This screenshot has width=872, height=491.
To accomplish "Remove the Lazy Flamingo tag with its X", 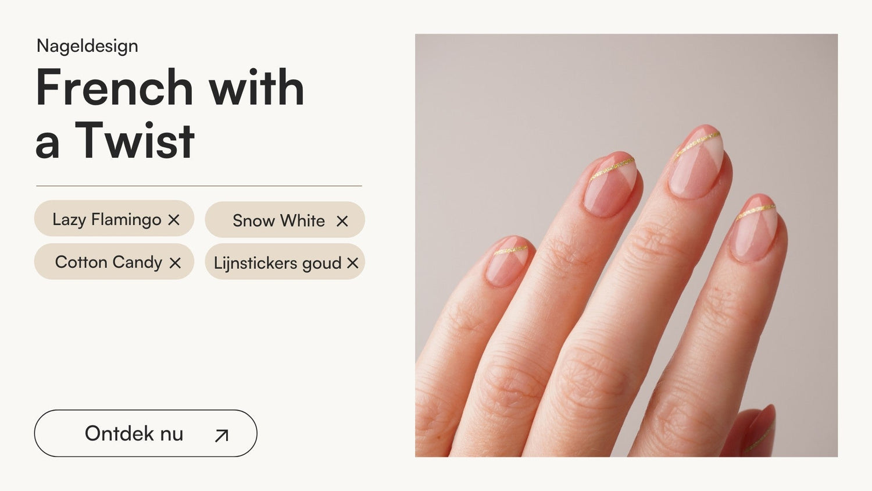I will pos(174,220).
